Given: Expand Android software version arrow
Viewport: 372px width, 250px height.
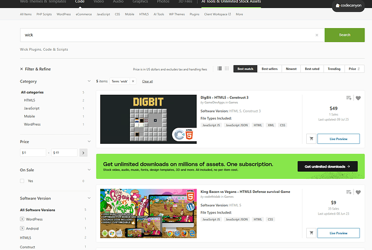Looking at the screenshot, I should [x=22, y=228].
